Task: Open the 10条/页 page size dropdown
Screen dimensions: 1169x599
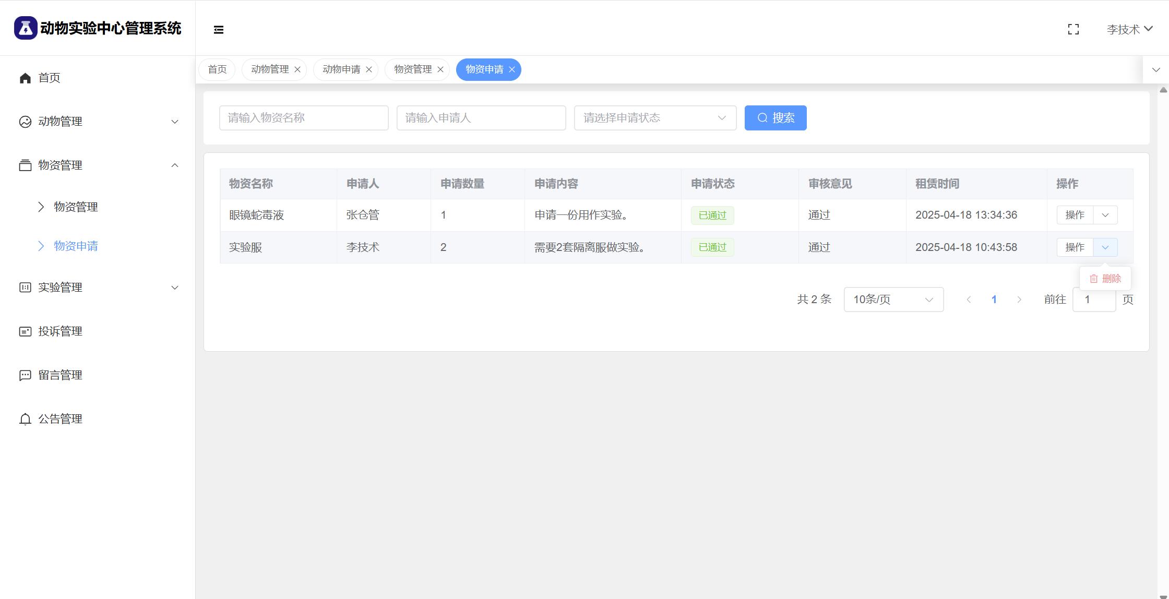Action: click(x=893, y=299)
